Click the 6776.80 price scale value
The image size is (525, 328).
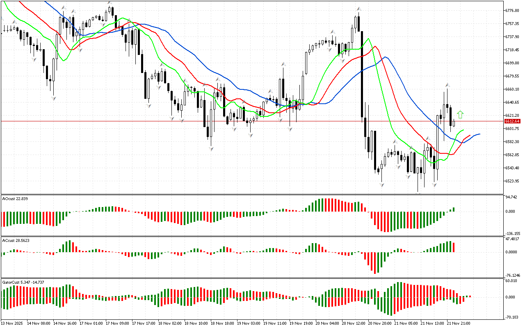coord(512,10)
